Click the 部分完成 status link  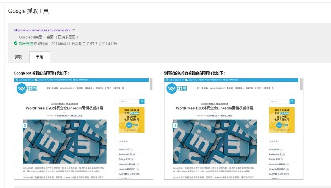click(26, 44)
